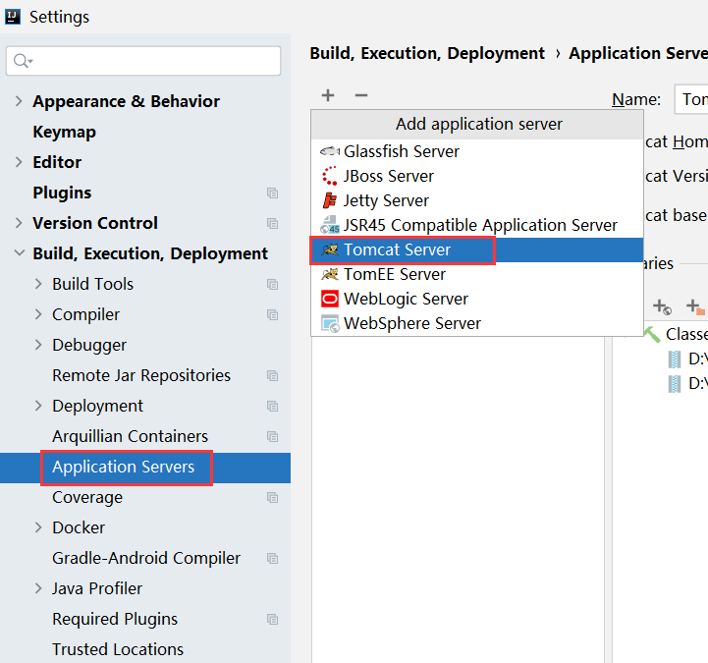
Task: Choose WebLogic Server from popup
Action: click(x=477, y=299)
